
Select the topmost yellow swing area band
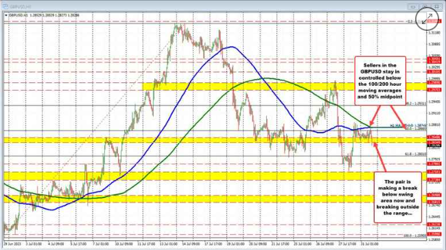point(285,87)
